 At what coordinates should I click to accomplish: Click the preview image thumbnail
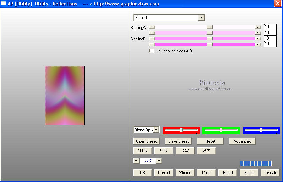click(65, 96)
